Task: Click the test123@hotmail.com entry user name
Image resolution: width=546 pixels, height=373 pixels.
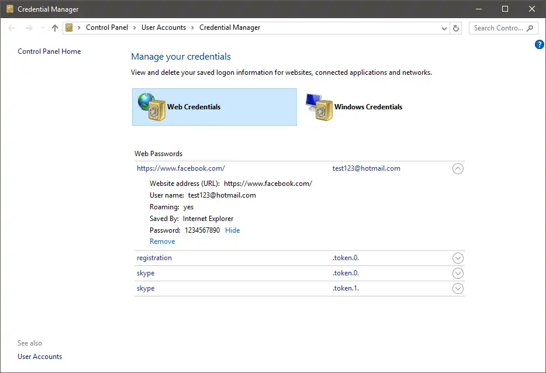Action: pos(367,168)
